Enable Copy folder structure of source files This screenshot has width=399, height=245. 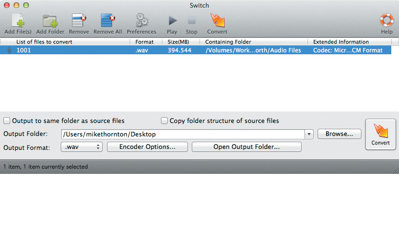pos(164,121)
